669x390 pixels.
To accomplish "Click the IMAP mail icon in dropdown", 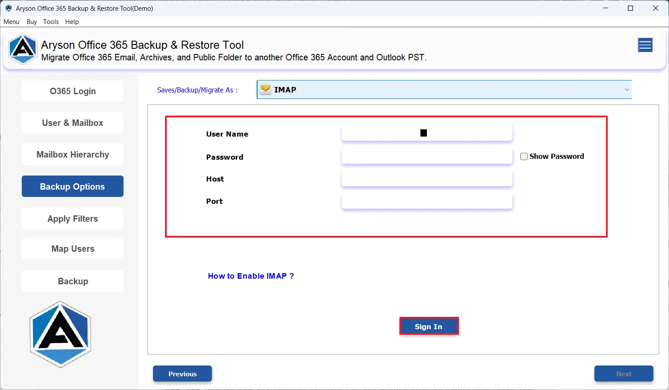I will click(x=266, y=89).
